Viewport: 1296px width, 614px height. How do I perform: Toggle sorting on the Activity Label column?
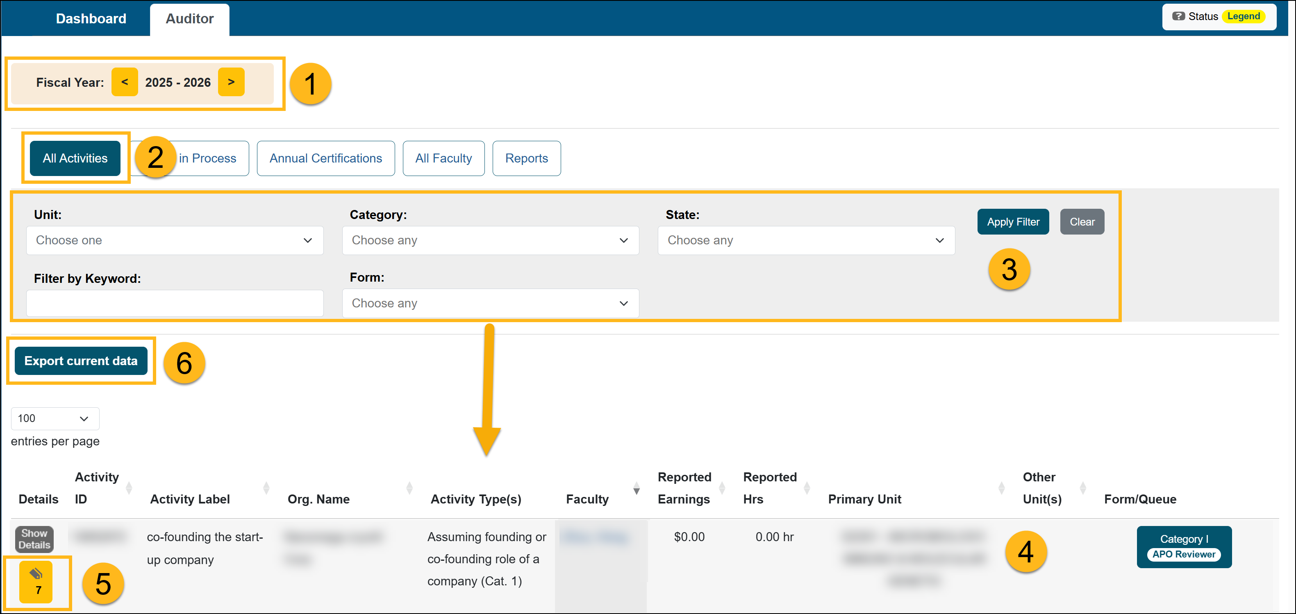(266, 488)
